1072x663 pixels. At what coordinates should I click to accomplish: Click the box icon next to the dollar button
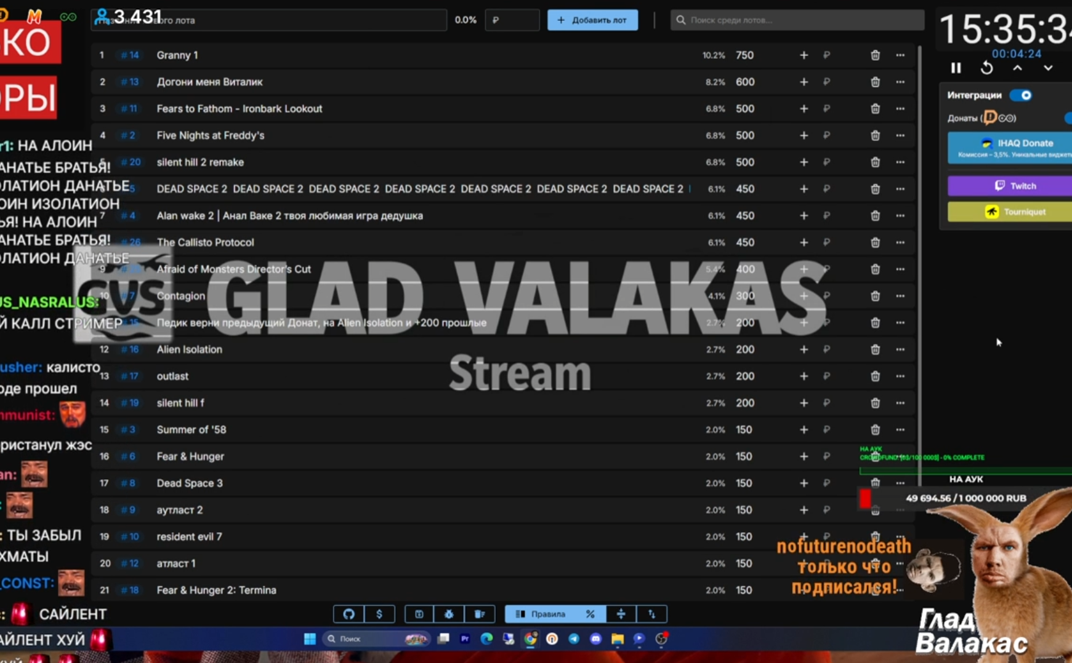[x=419, y=614]
